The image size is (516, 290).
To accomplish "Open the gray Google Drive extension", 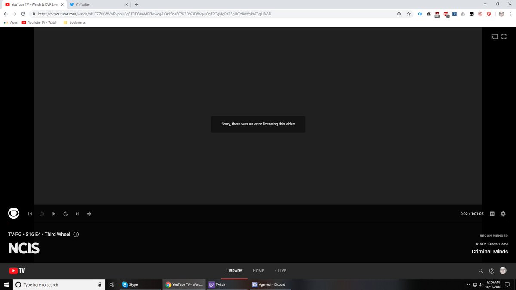I will point(463,14).
